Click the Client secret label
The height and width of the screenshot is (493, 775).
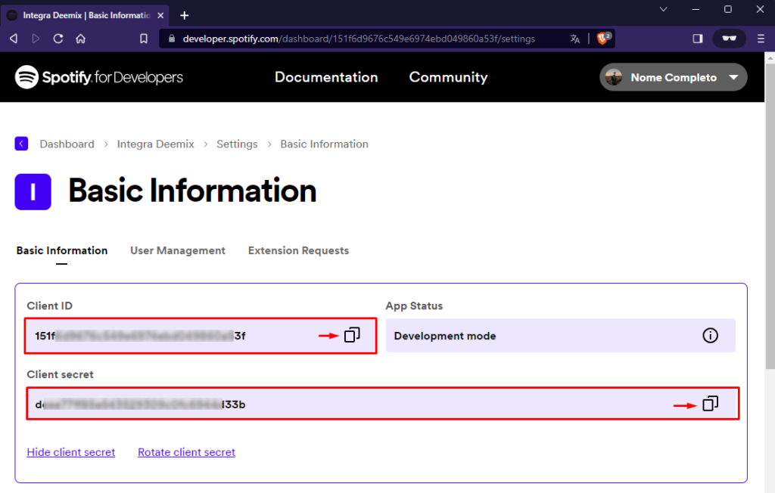tap(60, 374)
